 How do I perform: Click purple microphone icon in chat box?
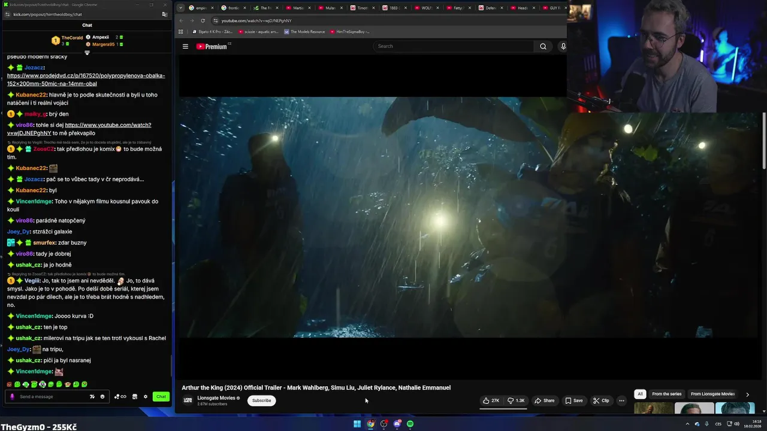click(x=12, y=396)
